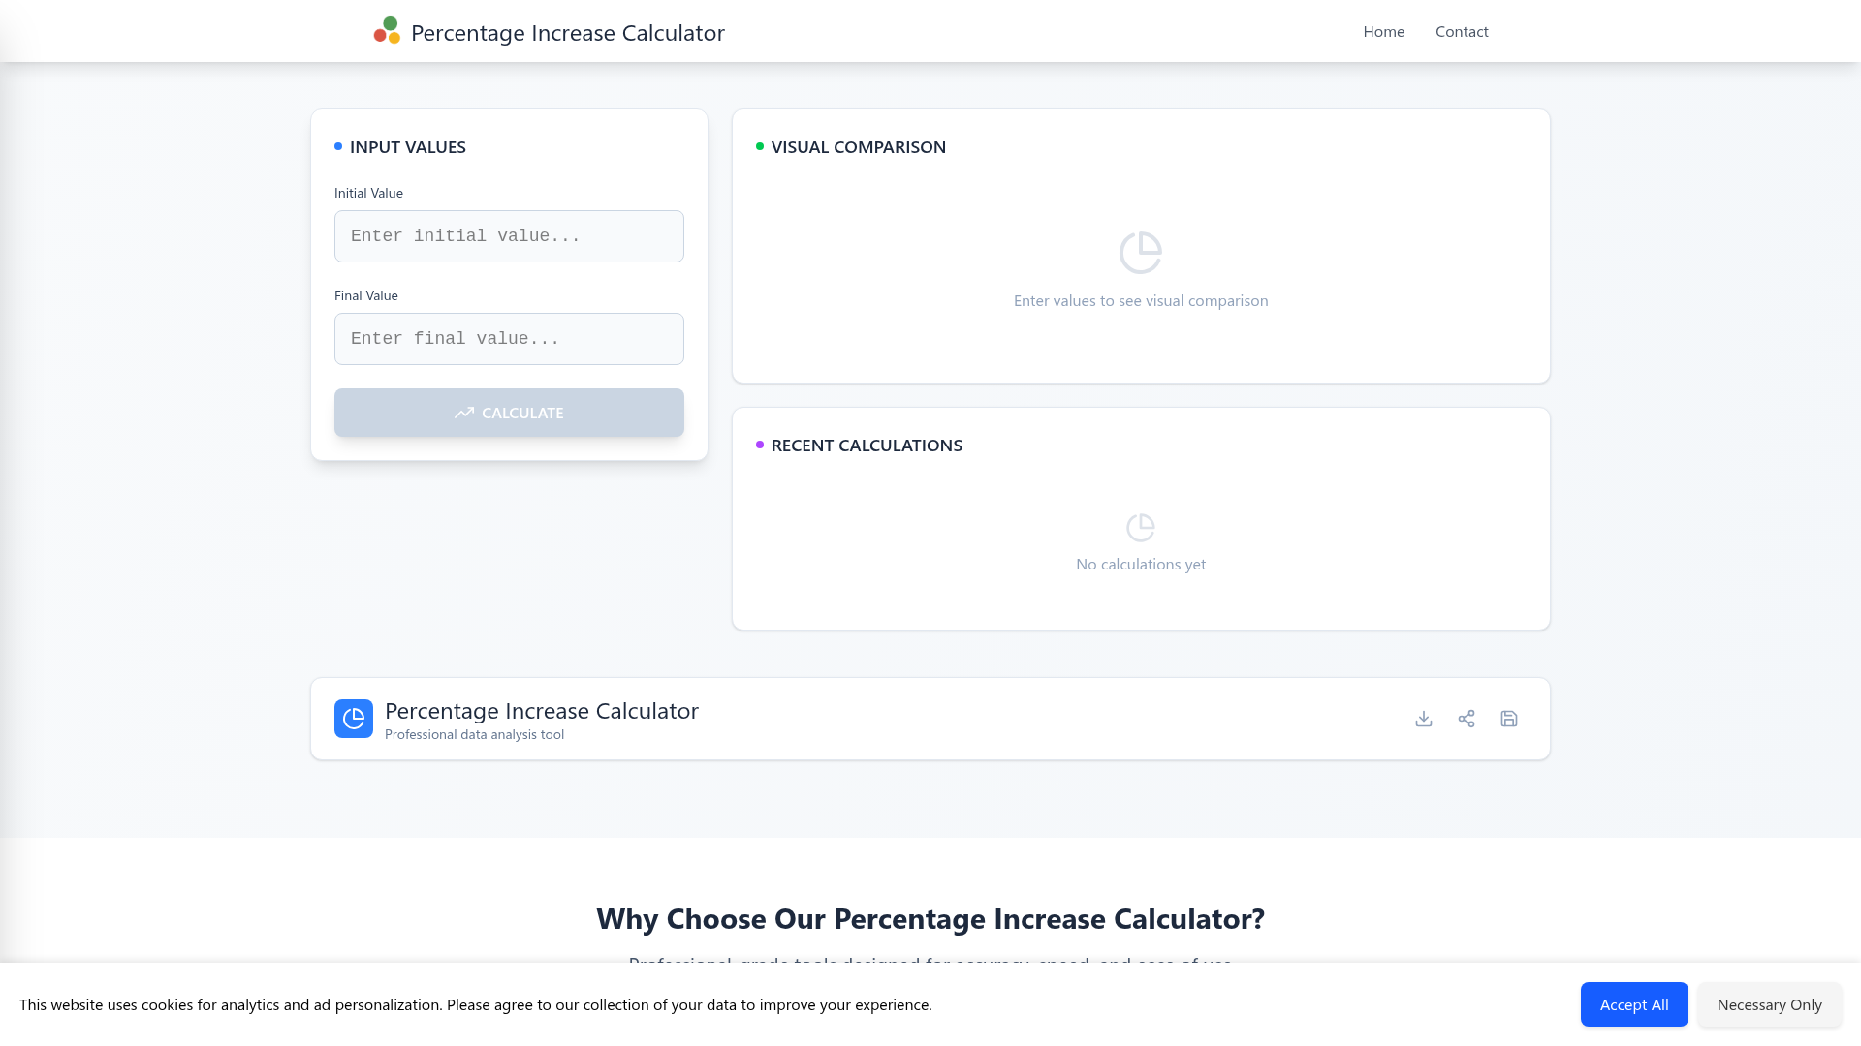Click the trending arrow icon on Calculate button

point(465,412)
